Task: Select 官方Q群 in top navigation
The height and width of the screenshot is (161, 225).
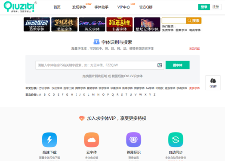Action: [146, 7]
